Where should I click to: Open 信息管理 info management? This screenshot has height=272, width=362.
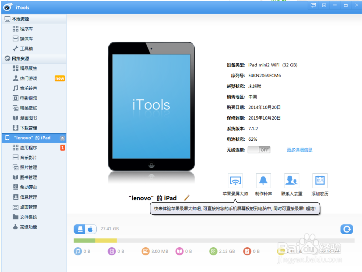click(x=28, y=197)
